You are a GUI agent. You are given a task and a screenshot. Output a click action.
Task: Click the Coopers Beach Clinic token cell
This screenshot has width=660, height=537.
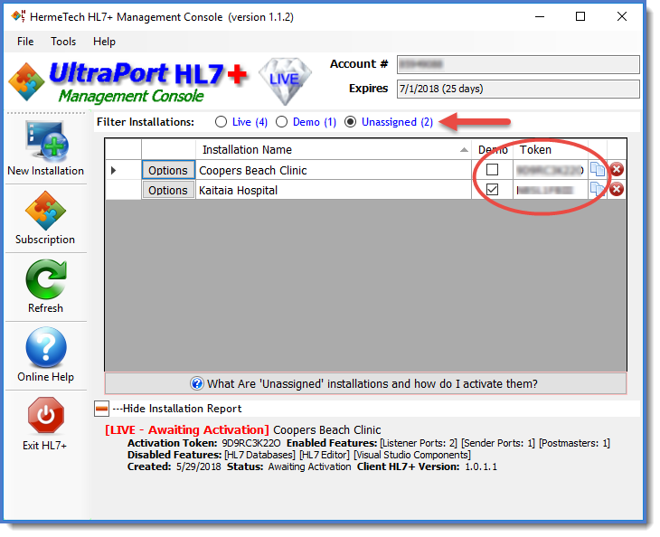tap(551, 170)
